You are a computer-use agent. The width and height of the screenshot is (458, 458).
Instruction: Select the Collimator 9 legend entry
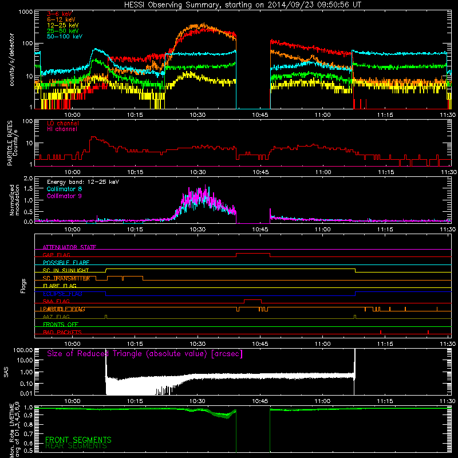coord(64,196)
